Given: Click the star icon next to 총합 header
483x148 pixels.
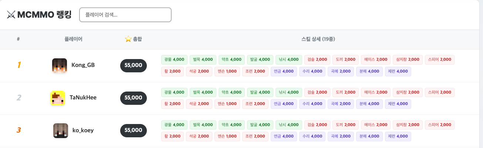Looking at the screenshot, I should click(128, 39).
